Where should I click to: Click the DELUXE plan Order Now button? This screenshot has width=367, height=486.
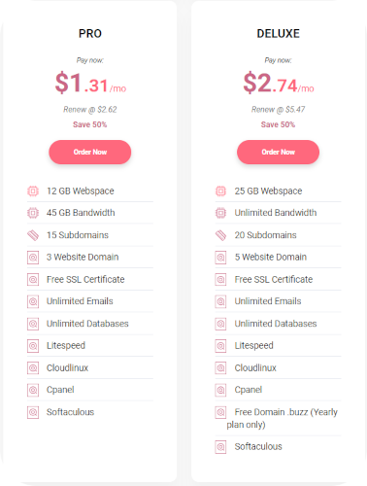pyautogui.click(x=278, y=152)
